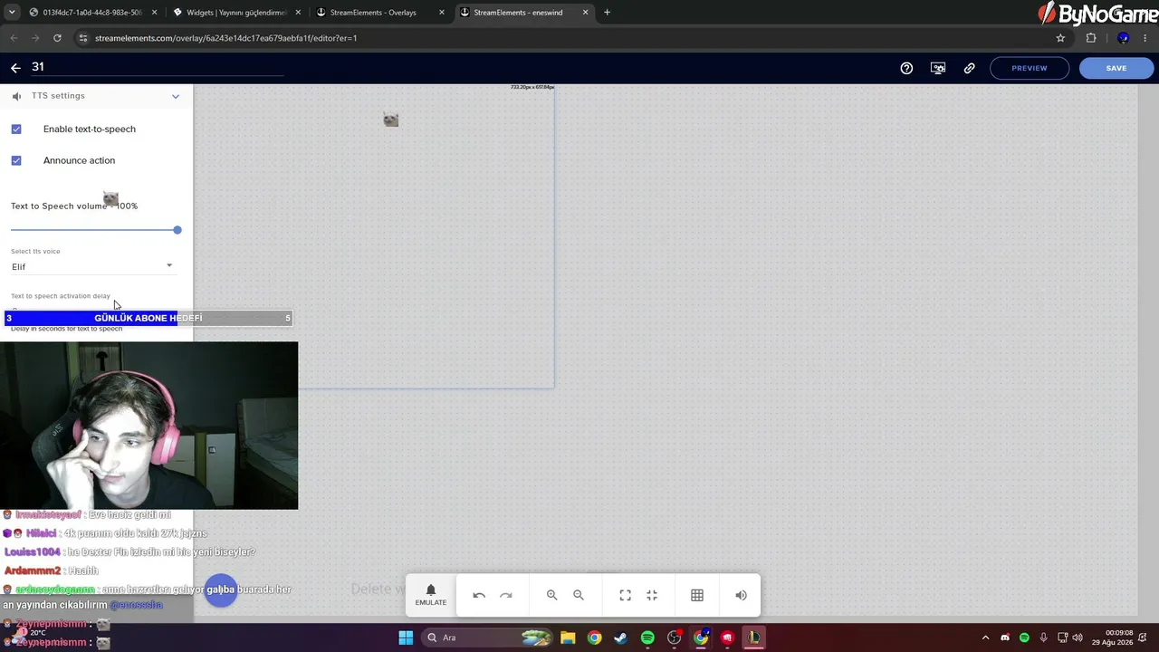This screenshot has height=652, width=1159.
Task: Show hidden system tray icons
Action: point(986,638)
